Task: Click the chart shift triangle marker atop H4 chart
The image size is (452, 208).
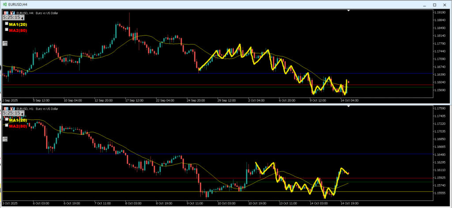Action: tap(349, 10)
